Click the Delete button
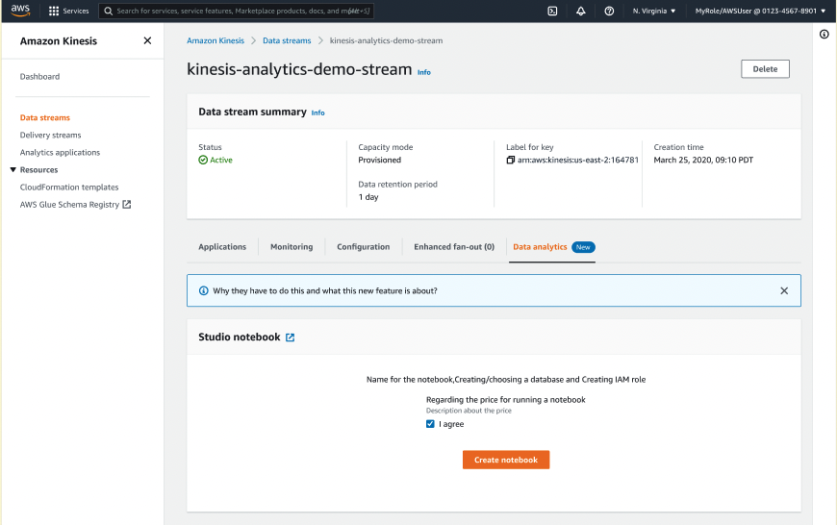The height and width of the screenshot is (525, 837). click(765, 69)
